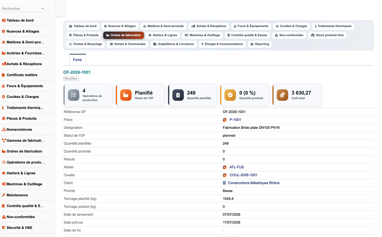Go to Coulées & Charges top menu
Image resolution: width=382 pixels, height=237 pixels.
291,26
